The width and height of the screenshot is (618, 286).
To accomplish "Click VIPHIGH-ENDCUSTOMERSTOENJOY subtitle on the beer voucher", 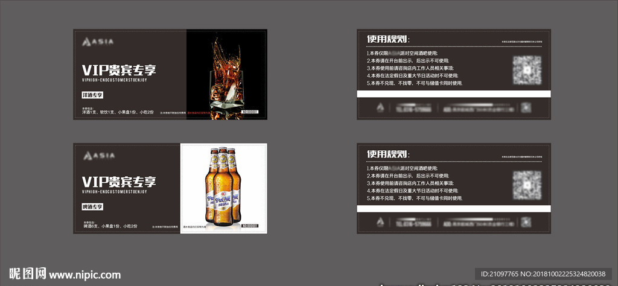I will pyautogui.click(x=114, y=191).
